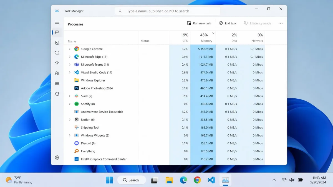Click Chrome's 5,356.9 MB memory value

pos(205,49)
